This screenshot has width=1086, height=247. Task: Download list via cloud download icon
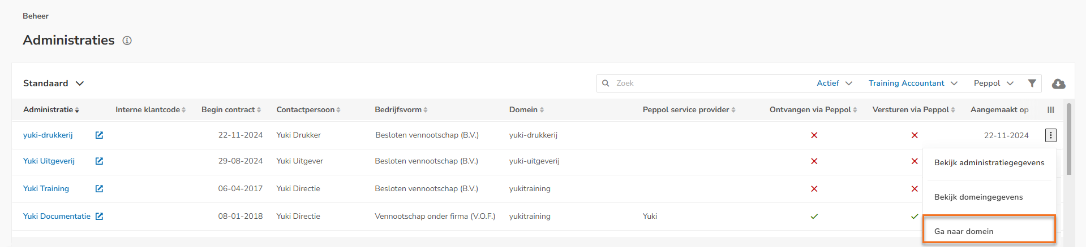pos(1058,84)
